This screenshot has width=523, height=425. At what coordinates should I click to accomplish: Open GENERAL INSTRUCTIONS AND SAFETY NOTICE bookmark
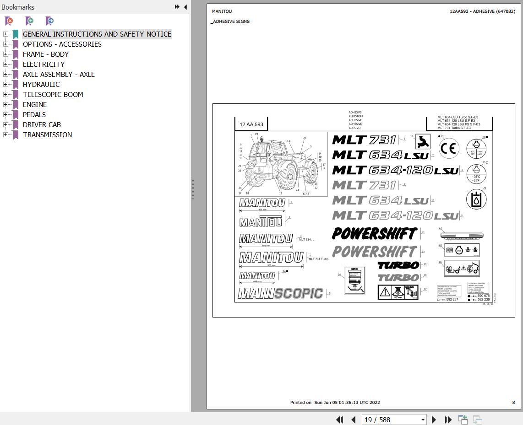(97, 34)
